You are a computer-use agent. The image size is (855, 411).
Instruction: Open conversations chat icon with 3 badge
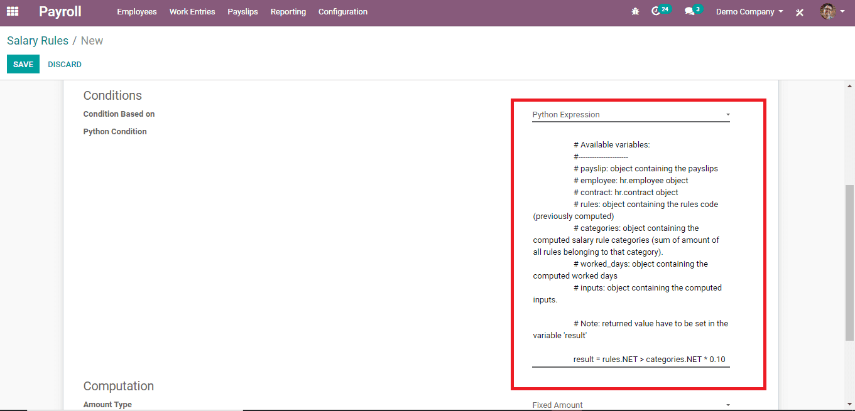coord(694,11)
